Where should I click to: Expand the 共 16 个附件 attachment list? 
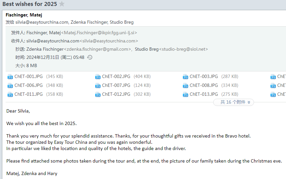tap(234, 102)
